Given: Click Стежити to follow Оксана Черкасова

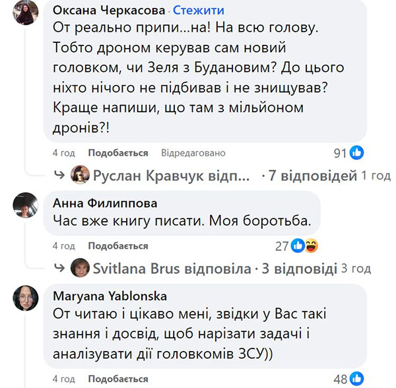Looking at the screenshot, I should (x=197, y=11).
